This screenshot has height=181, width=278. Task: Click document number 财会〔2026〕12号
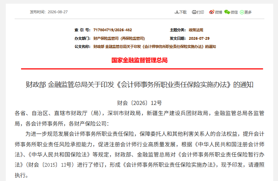139,103
